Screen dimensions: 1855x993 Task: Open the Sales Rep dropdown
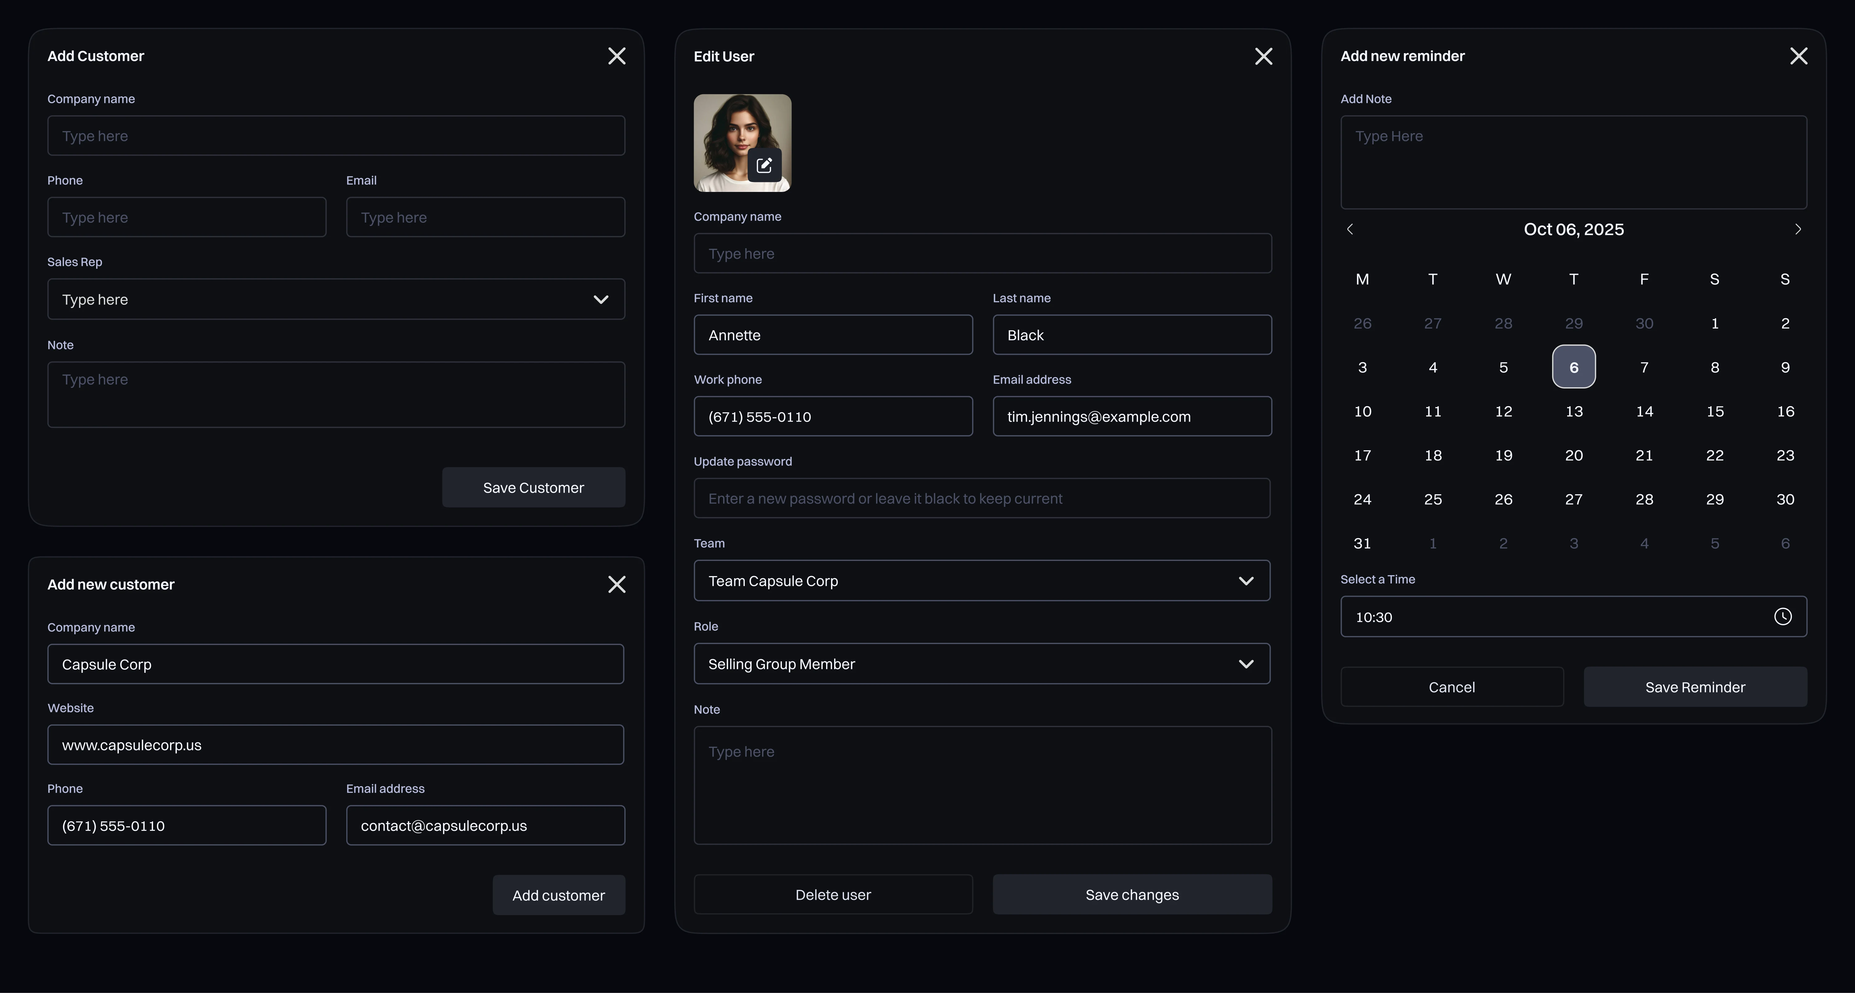click(336, 299)
